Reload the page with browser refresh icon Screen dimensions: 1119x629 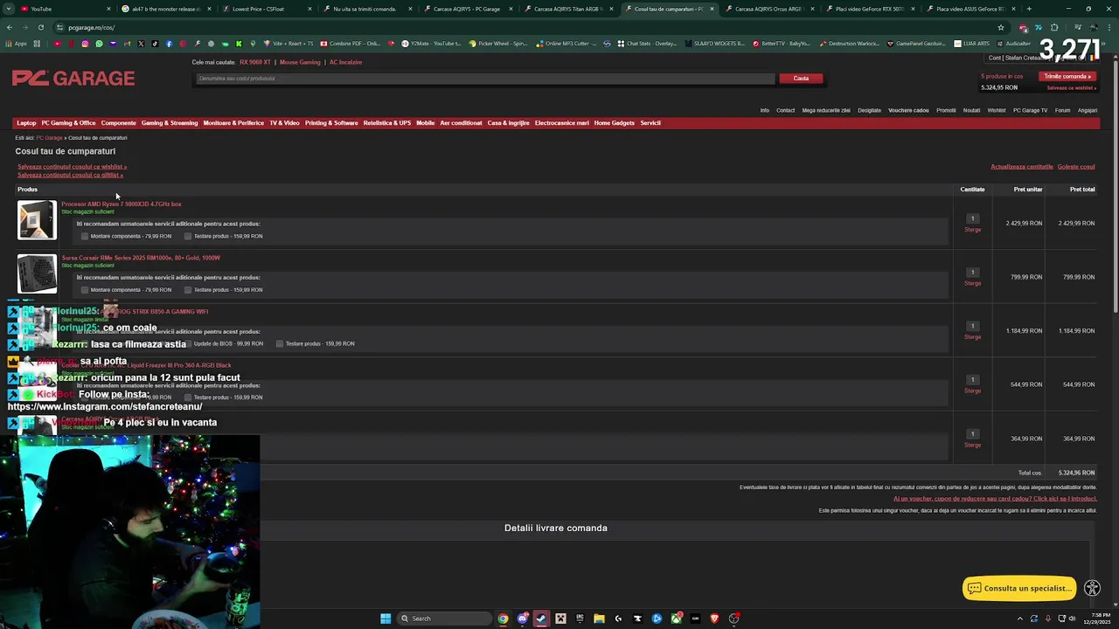click(x=41, y=27)
